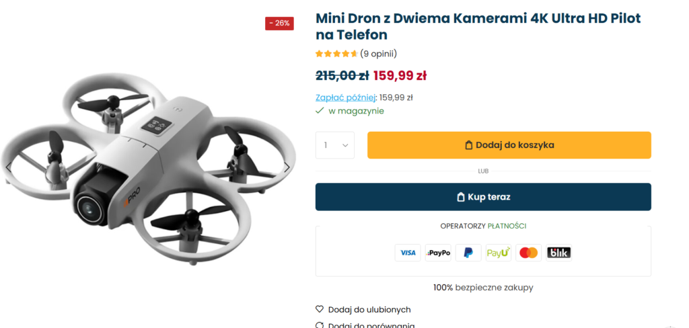This screenshot has width=689, height=328.
Task: Click the -26% discount badge
Action: click(x=279, y=24)
